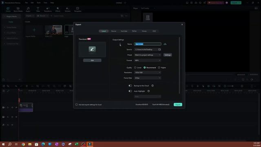Screen dimensions: 261x147
Task: Enable Backup to the Cloud switch
Action: (130, 86)
